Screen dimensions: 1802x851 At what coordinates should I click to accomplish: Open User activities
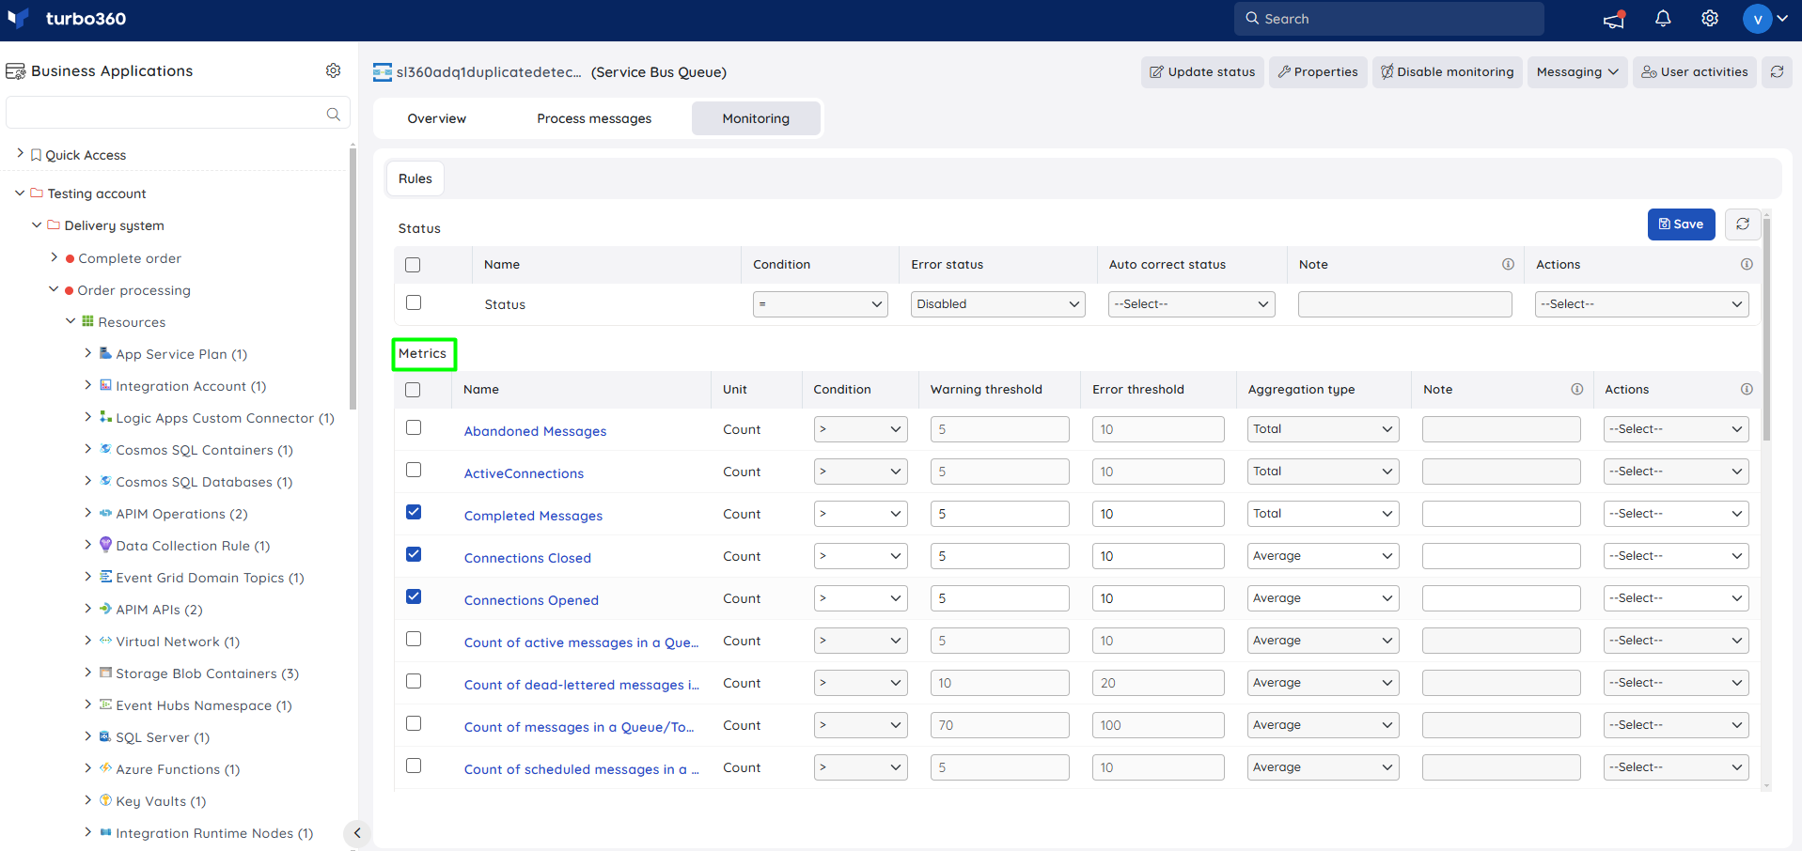tap(1695, 71)
